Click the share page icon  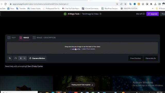click(121, 4)
